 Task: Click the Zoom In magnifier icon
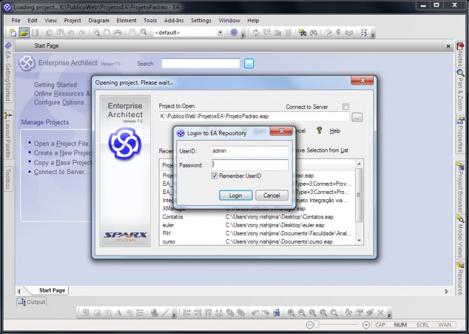tap(291, 313)
